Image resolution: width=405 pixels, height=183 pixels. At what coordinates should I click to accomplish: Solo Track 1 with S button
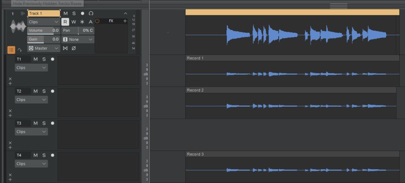coord(74,13)
